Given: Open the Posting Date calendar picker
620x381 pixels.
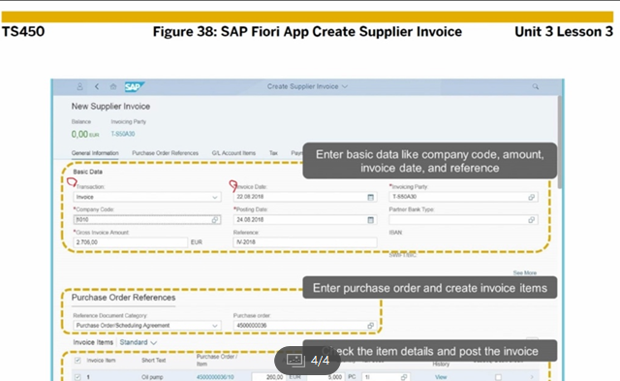Looking at the screenshot, I should tap(370, 219).
